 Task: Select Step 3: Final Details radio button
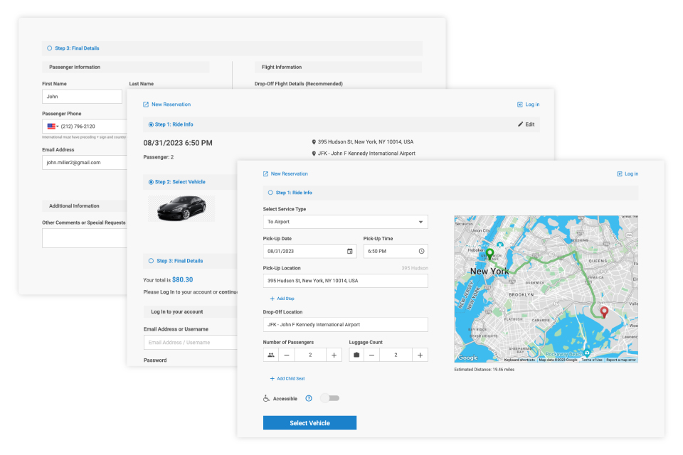coord(151,261)
